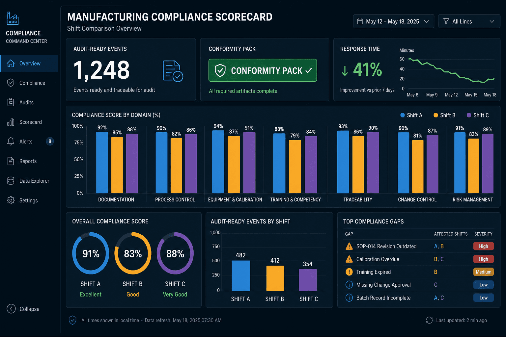This screenshot has height=337, width=506.
Task: Click the Audits clipboard icon
Action: 11,102
